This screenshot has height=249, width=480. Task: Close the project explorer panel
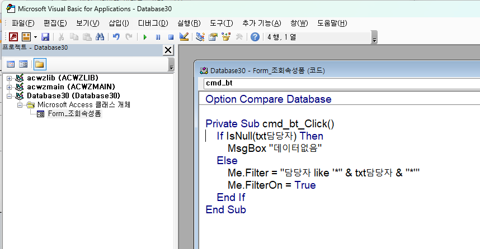(x=168, y=50)
